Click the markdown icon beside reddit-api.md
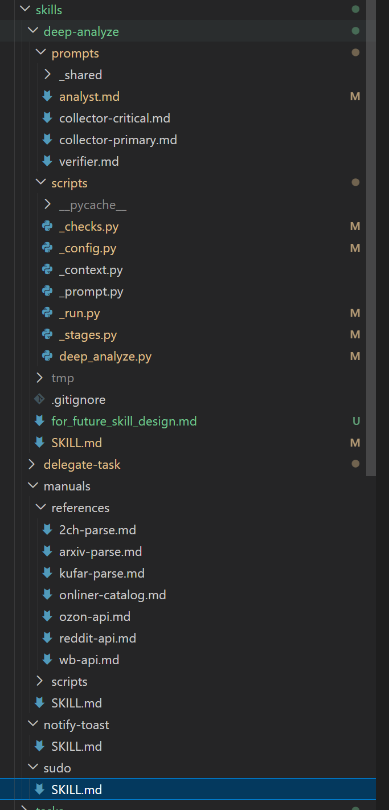The width and height of the screenshot is (389, 810). coord(47,638)
